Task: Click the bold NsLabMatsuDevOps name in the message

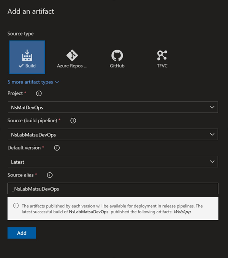Action: tap(89, 212)
